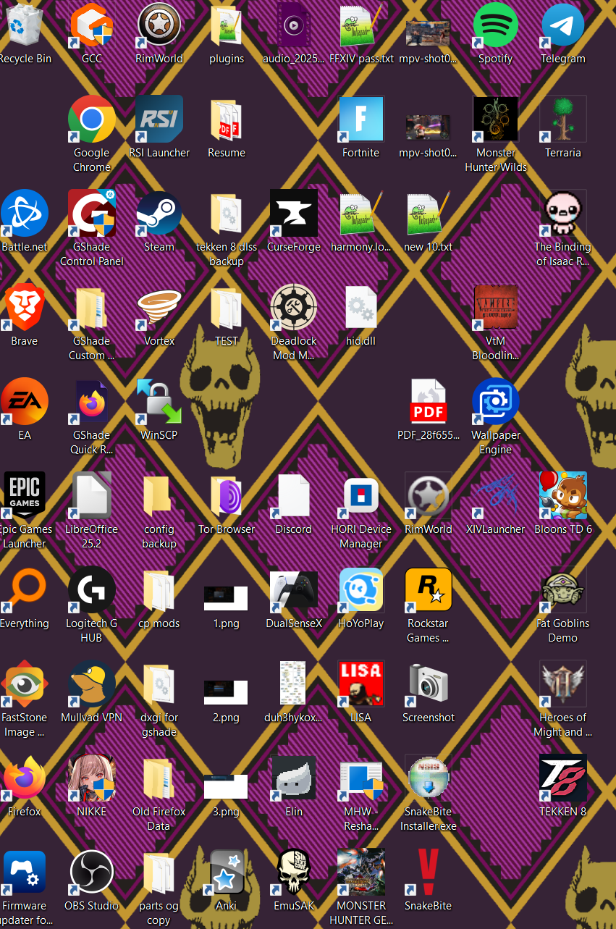Click the Terraria shortcut icon
The image size is (616, 929).
[563, 119]
